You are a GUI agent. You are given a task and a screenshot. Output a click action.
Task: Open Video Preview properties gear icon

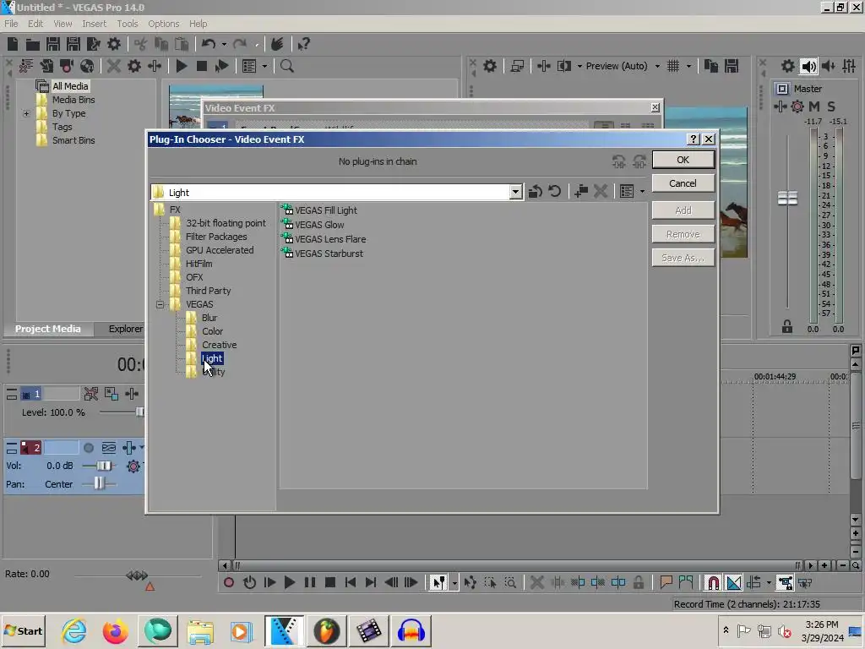point(490,66)
